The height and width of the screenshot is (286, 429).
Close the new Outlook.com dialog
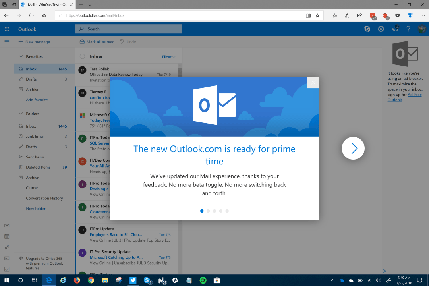tap(313, 83)
